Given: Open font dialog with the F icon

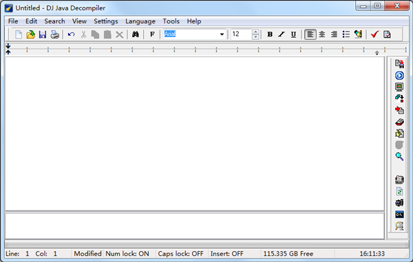Looking at the screenshot, I should 152,34.
